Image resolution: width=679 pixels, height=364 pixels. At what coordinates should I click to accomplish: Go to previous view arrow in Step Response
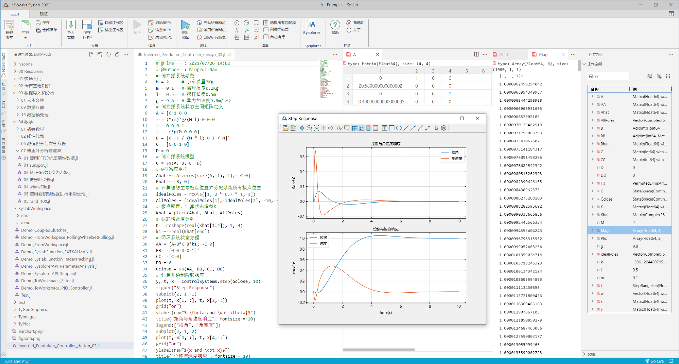pyautogui.click(x=324, y=128)
